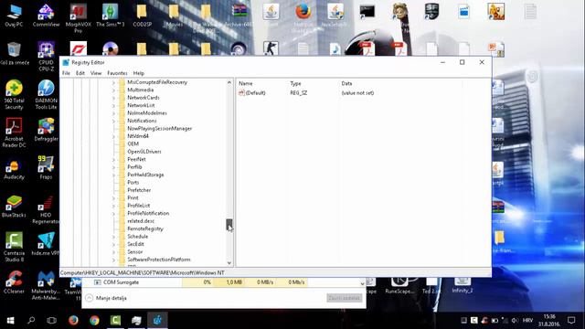Click the HRV language indicator

click(x=527, y=321)
